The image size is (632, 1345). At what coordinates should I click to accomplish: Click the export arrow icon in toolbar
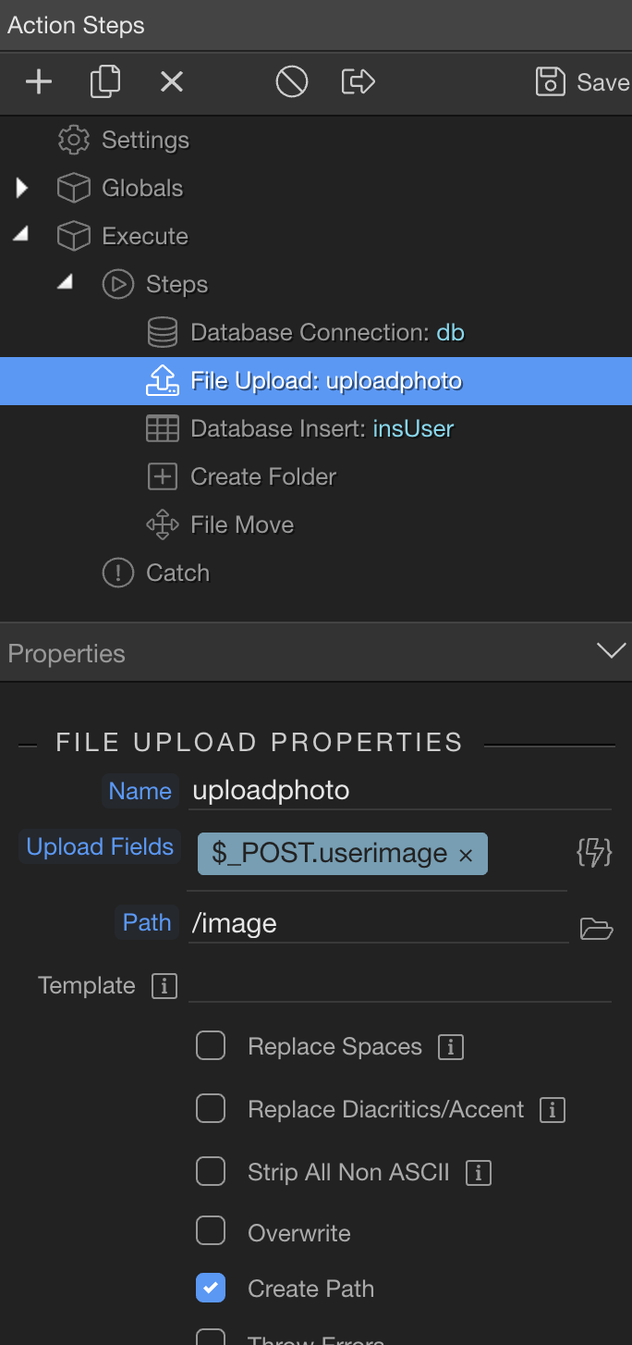pos(358,82)
